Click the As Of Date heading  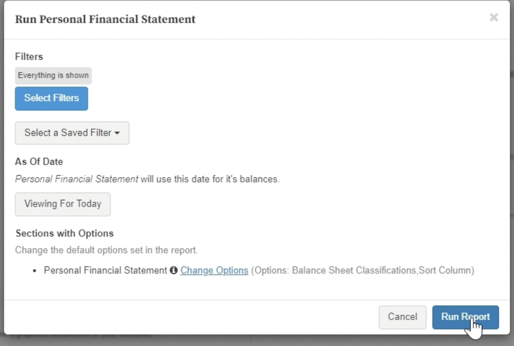click(39, 162)
